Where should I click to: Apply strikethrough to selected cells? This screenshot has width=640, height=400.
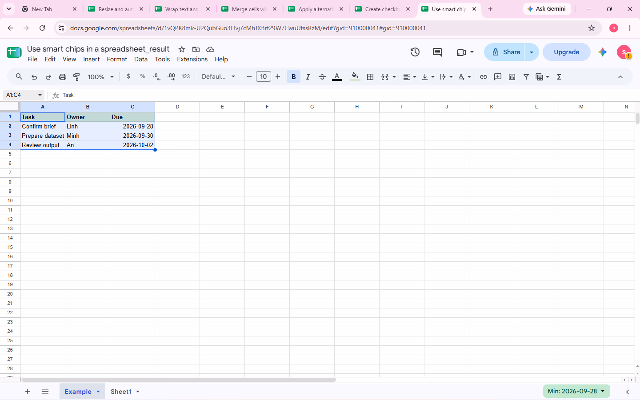pos(322,77)
